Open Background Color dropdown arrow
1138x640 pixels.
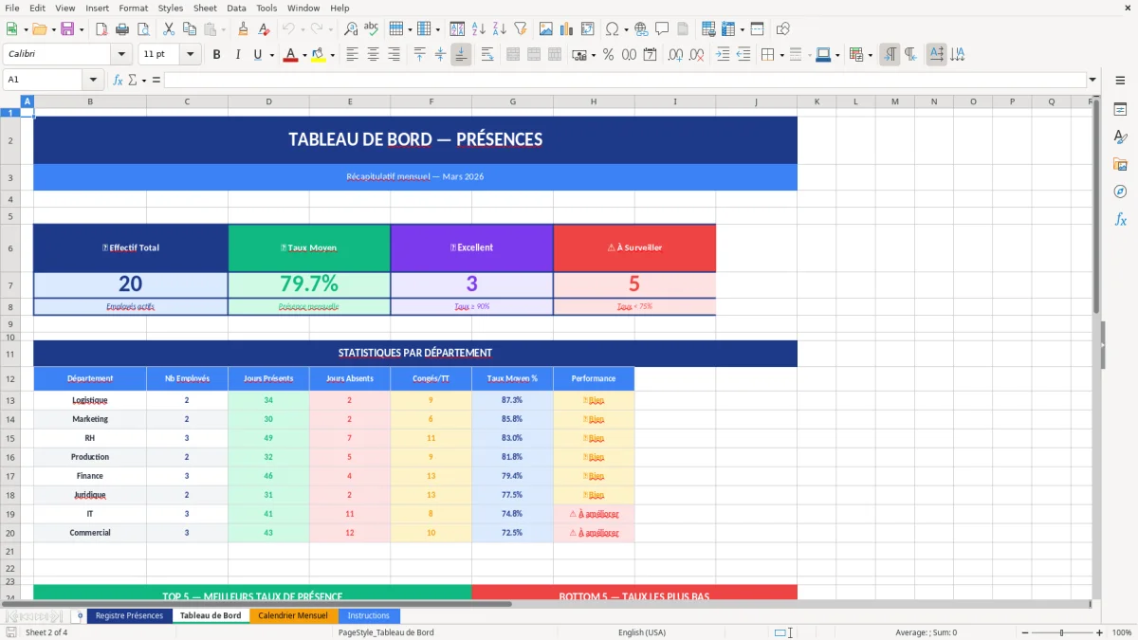point(332,55)
